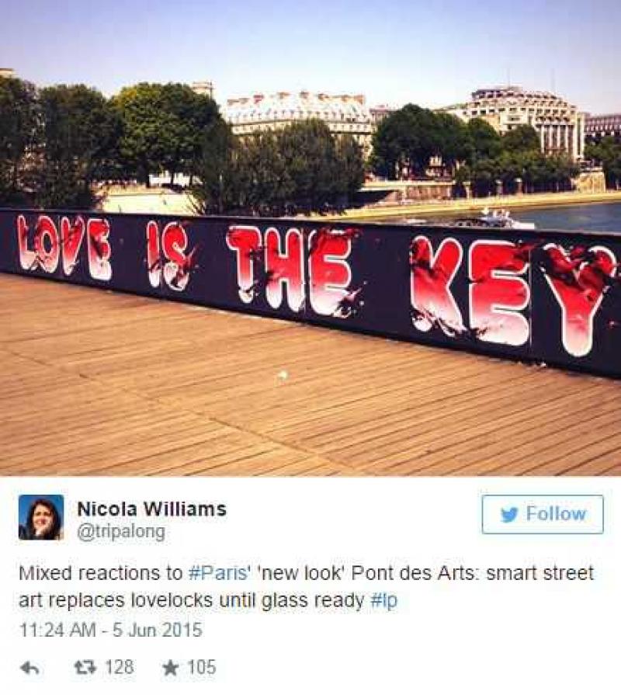Open the Pont des Arts photo
Screen dimensions: 621x695
pyautogui.click(x=310, y=238)
